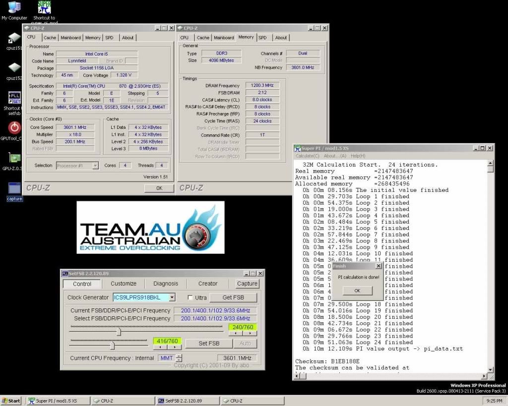Open the SetFSB Capture tab
The image size is (508, 406).
247,284
